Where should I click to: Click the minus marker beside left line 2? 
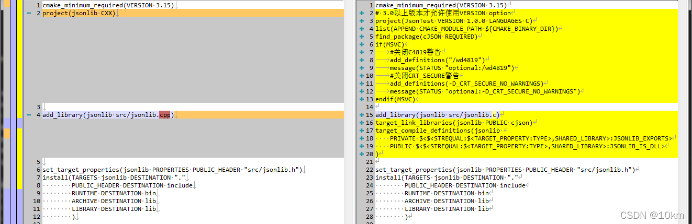coord(28,13)
